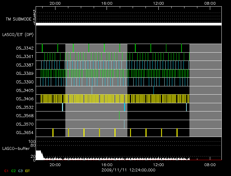Select the green C2 legend entry
Viewport: 231px width, 176px height.
click(14, 170)
